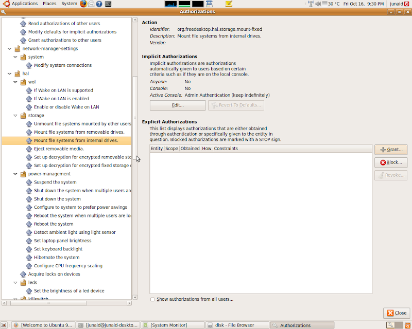
Task: Click the Edit... button
Action: 178,105
